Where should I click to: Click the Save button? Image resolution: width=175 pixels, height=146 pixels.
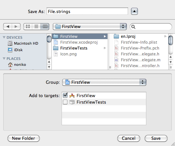pos(156,138)
